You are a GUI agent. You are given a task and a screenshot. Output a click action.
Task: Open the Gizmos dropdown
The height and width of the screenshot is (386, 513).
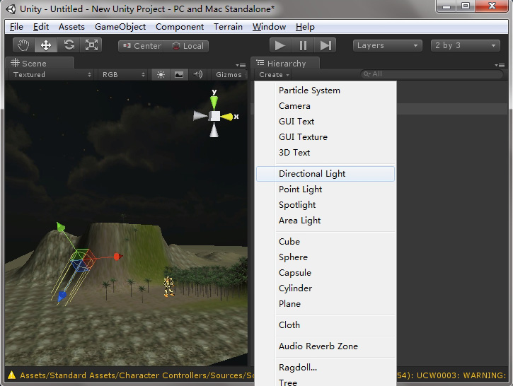coord(229,74)
